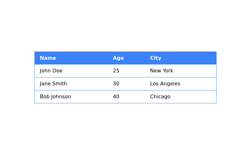Click the Jane Smith name cell
The image size is (239, 153).
coord(53,84)
